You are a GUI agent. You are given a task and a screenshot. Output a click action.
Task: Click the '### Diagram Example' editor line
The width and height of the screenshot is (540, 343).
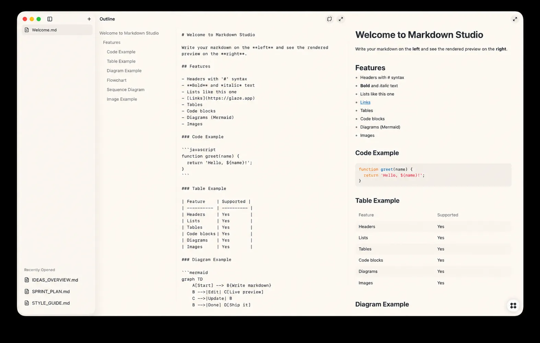[x=206, y=260]
